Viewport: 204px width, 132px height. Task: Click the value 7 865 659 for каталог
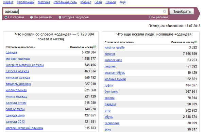tap(190, 53)
